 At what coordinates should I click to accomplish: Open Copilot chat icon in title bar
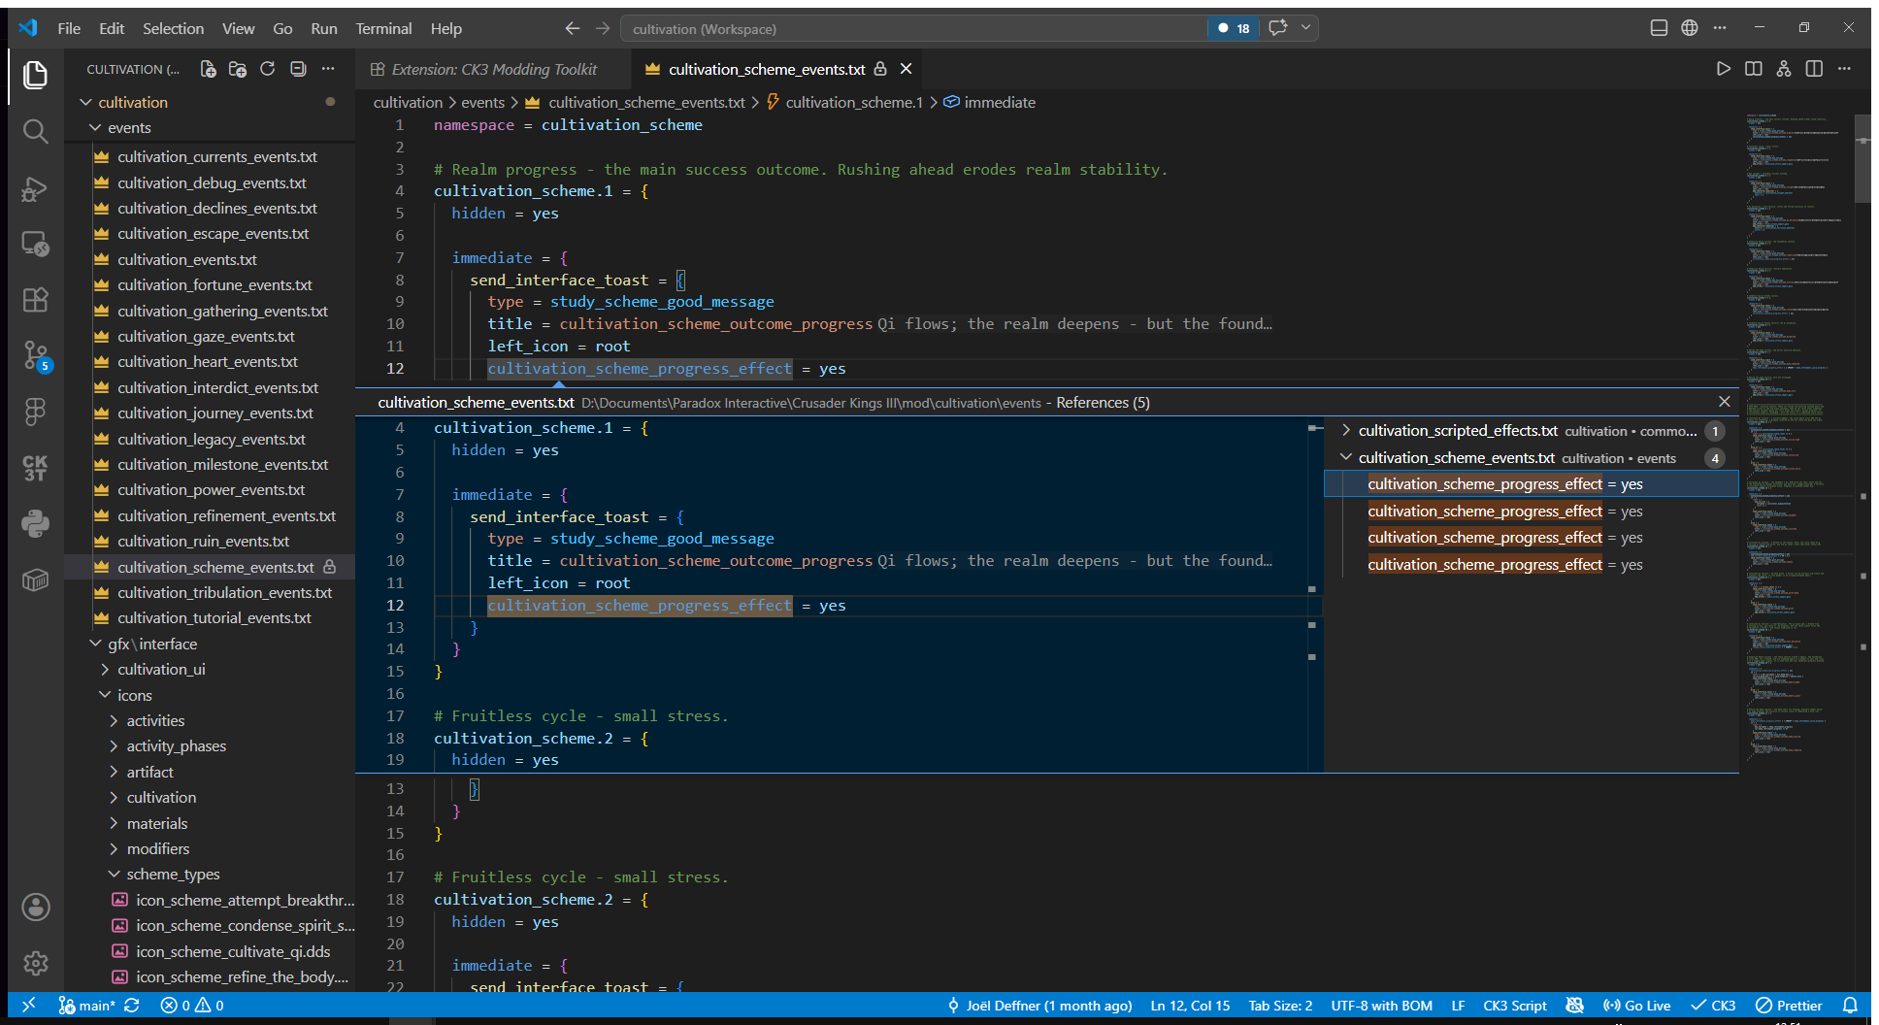coord(1278,28)
